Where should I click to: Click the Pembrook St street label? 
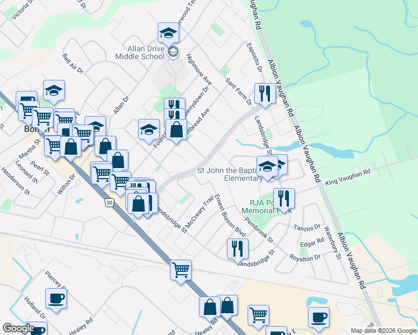point(259,230)
